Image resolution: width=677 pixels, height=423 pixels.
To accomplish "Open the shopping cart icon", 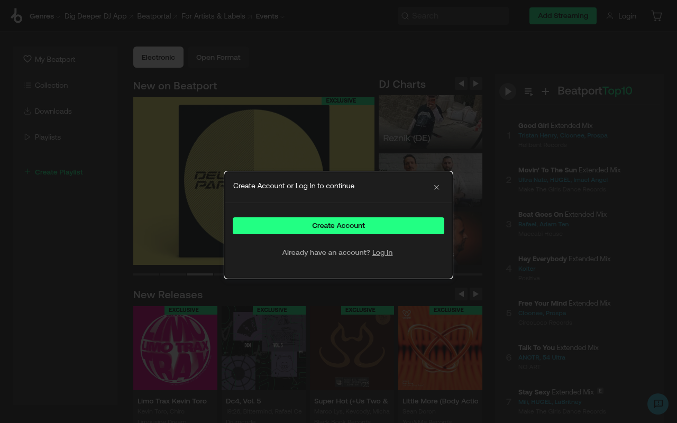I will pos(656,16).
